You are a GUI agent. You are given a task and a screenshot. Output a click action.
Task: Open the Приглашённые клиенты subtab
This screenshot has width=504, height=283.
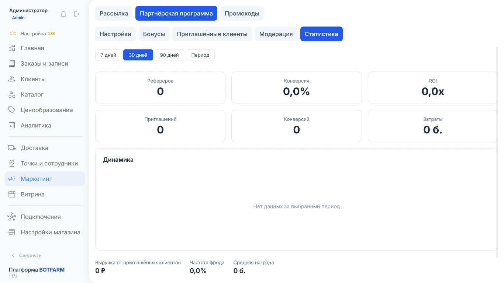(212, 34)
